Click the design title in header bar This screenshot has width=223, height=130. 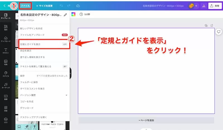163,6
